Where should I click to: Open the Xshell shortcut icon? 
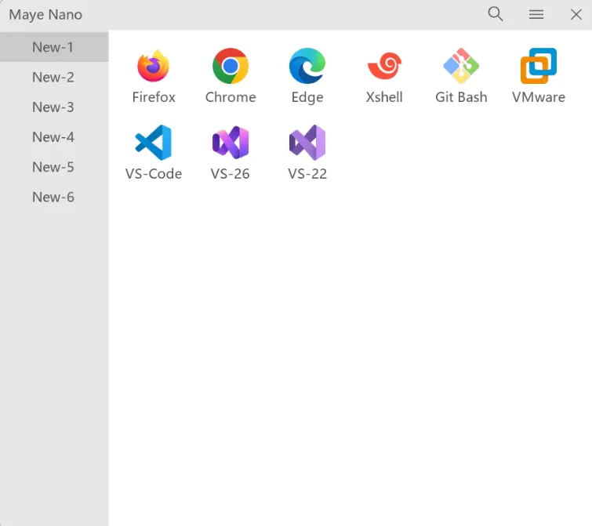click(384, 67)
